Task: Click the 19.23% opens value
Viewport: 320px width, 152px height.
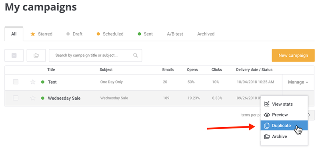Action: [194, 98]
